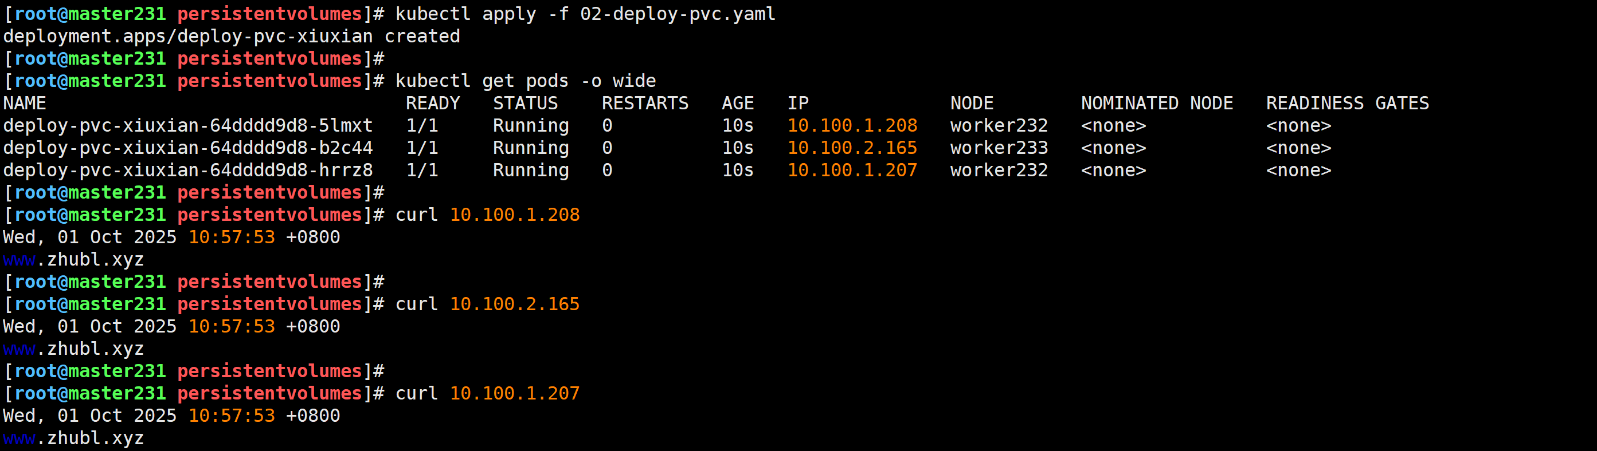Click the 'curl 10.100.1.207' command IP

pyautogui.click(x=515, y=393)
